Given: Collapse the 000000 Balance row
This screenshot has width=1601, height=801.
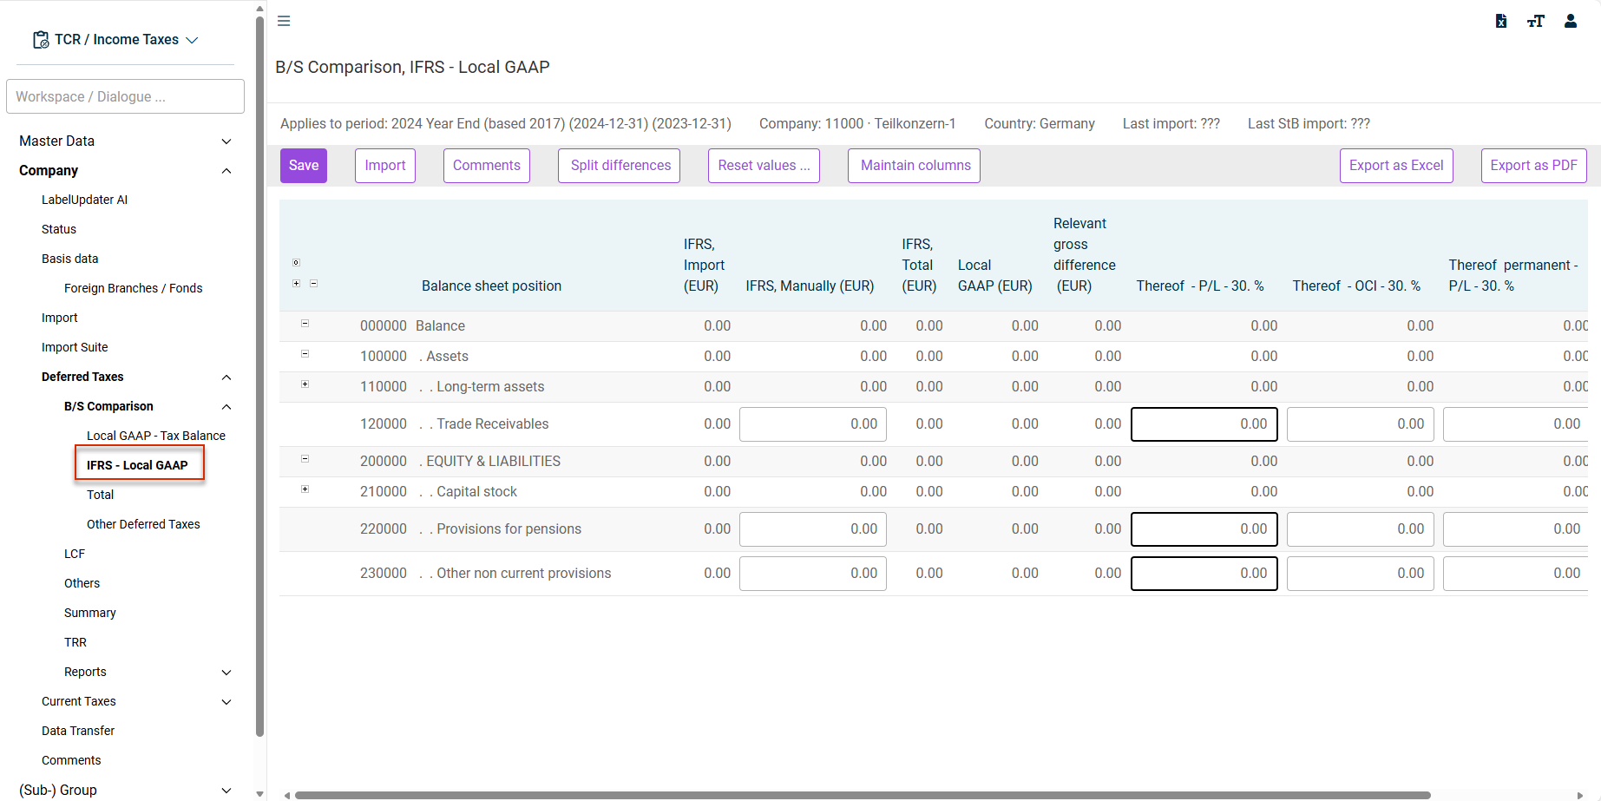Looking at the screenshot, I should (x=305, y=323).
